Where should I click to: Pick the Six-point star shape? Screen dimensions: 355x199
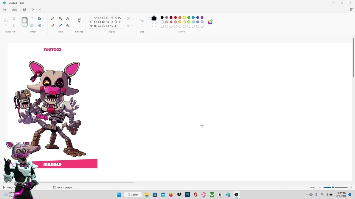coord(95,26)
